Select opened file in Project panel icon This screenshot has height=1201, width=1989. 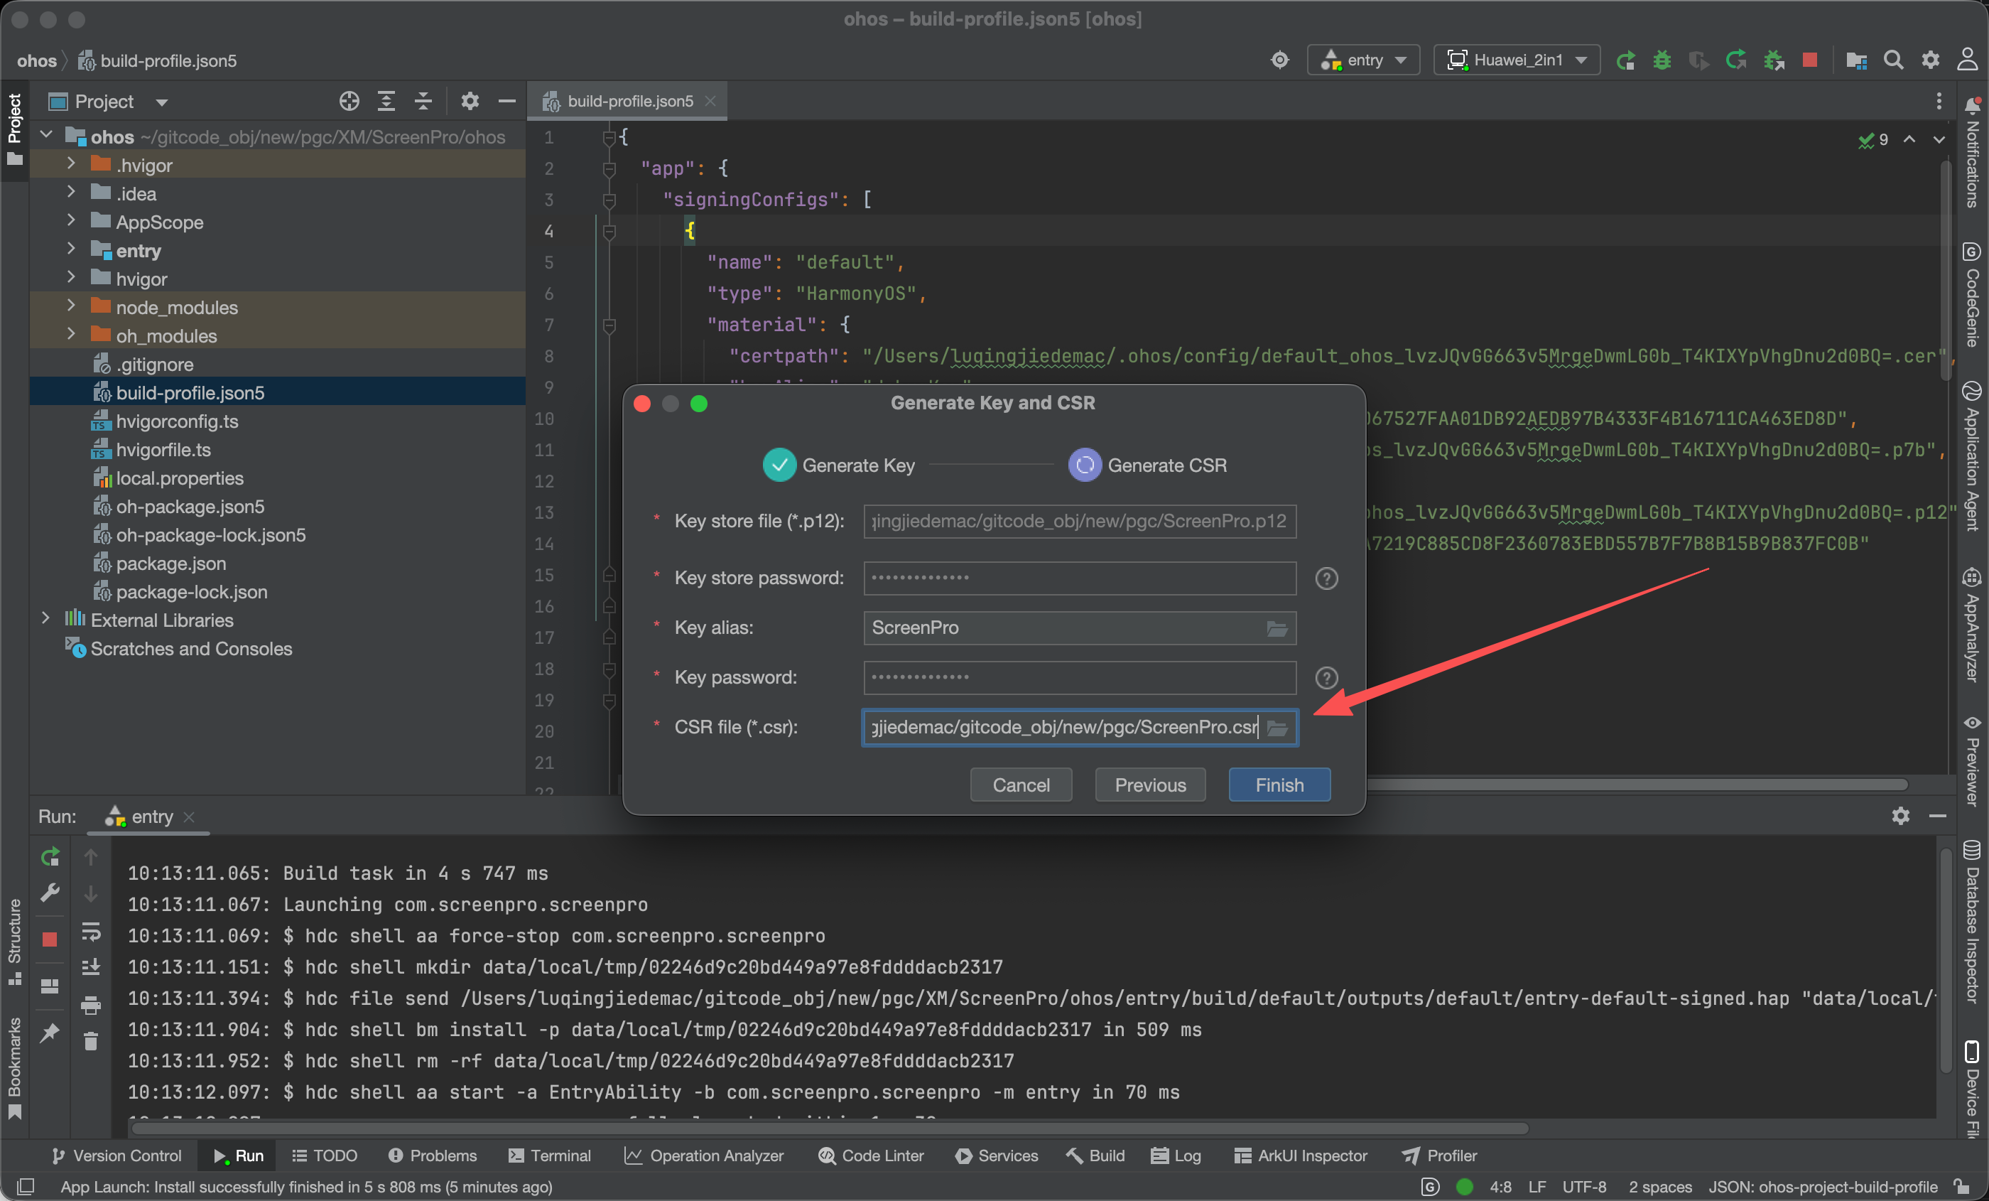click(x=349, y=101)
